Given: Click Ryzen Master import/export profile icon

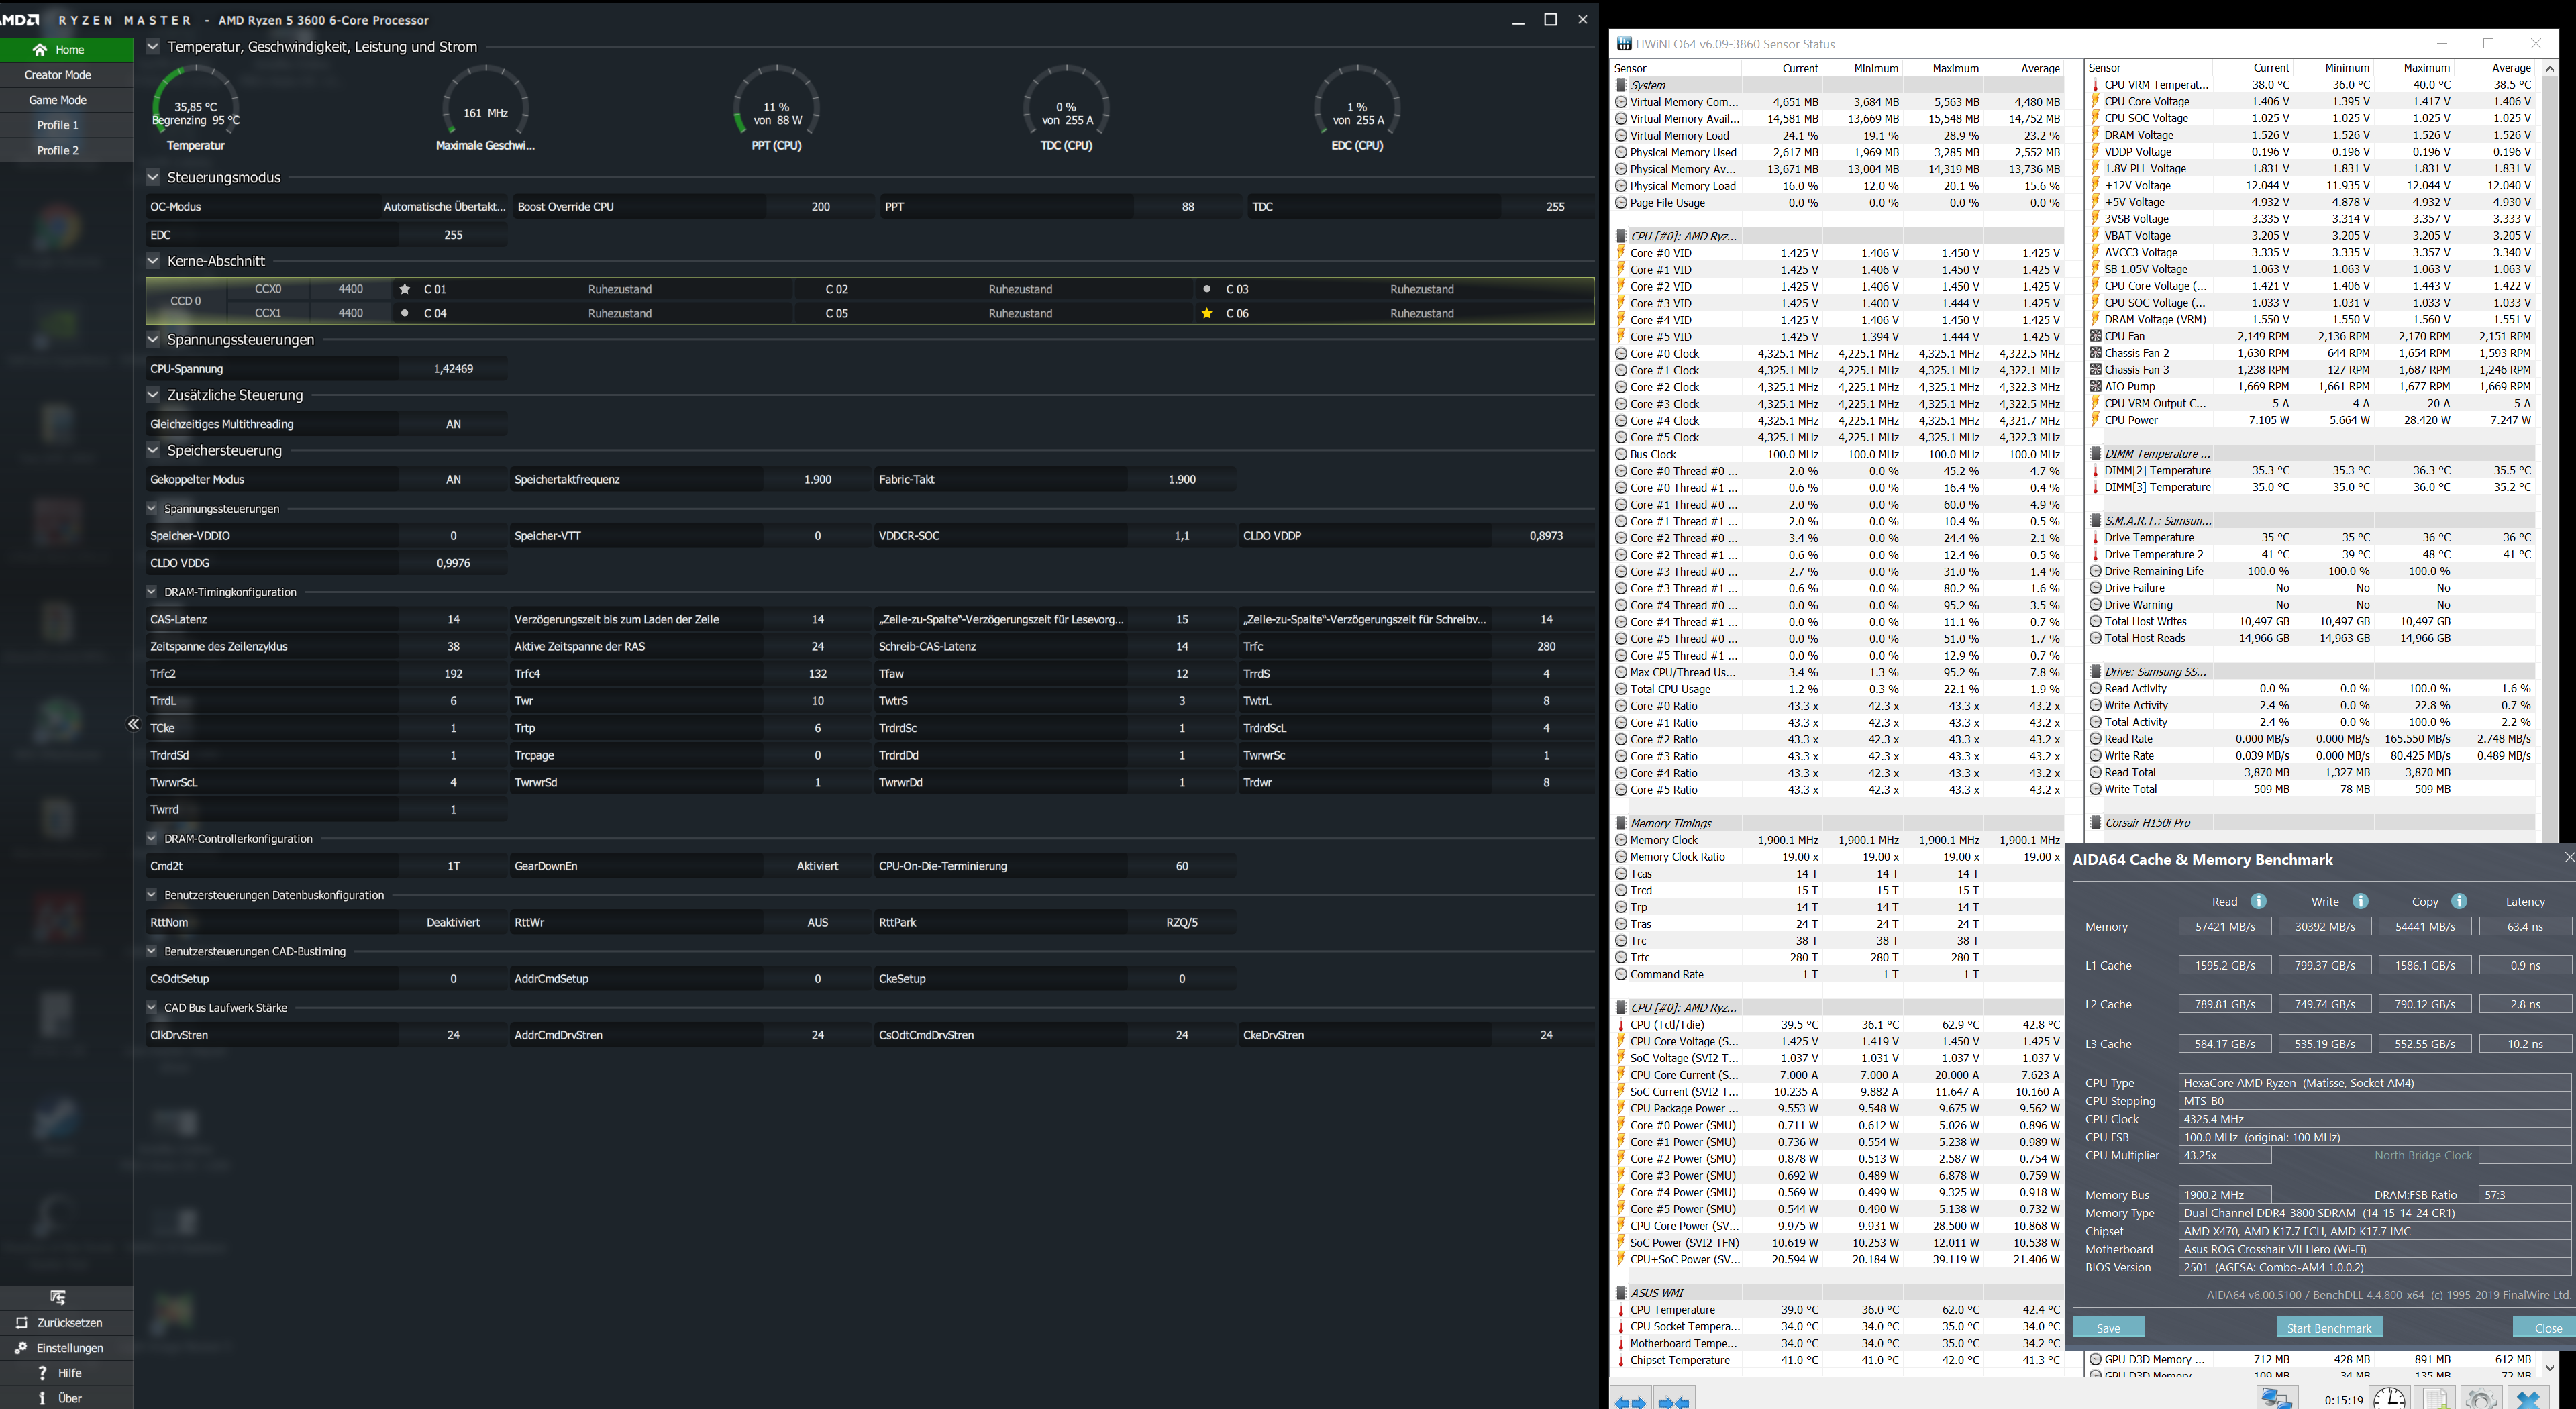Looking at the screenshot, I should click(58, 1297).
